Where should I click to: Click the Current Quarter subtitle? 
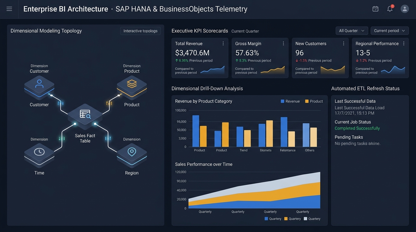point(245,31)
